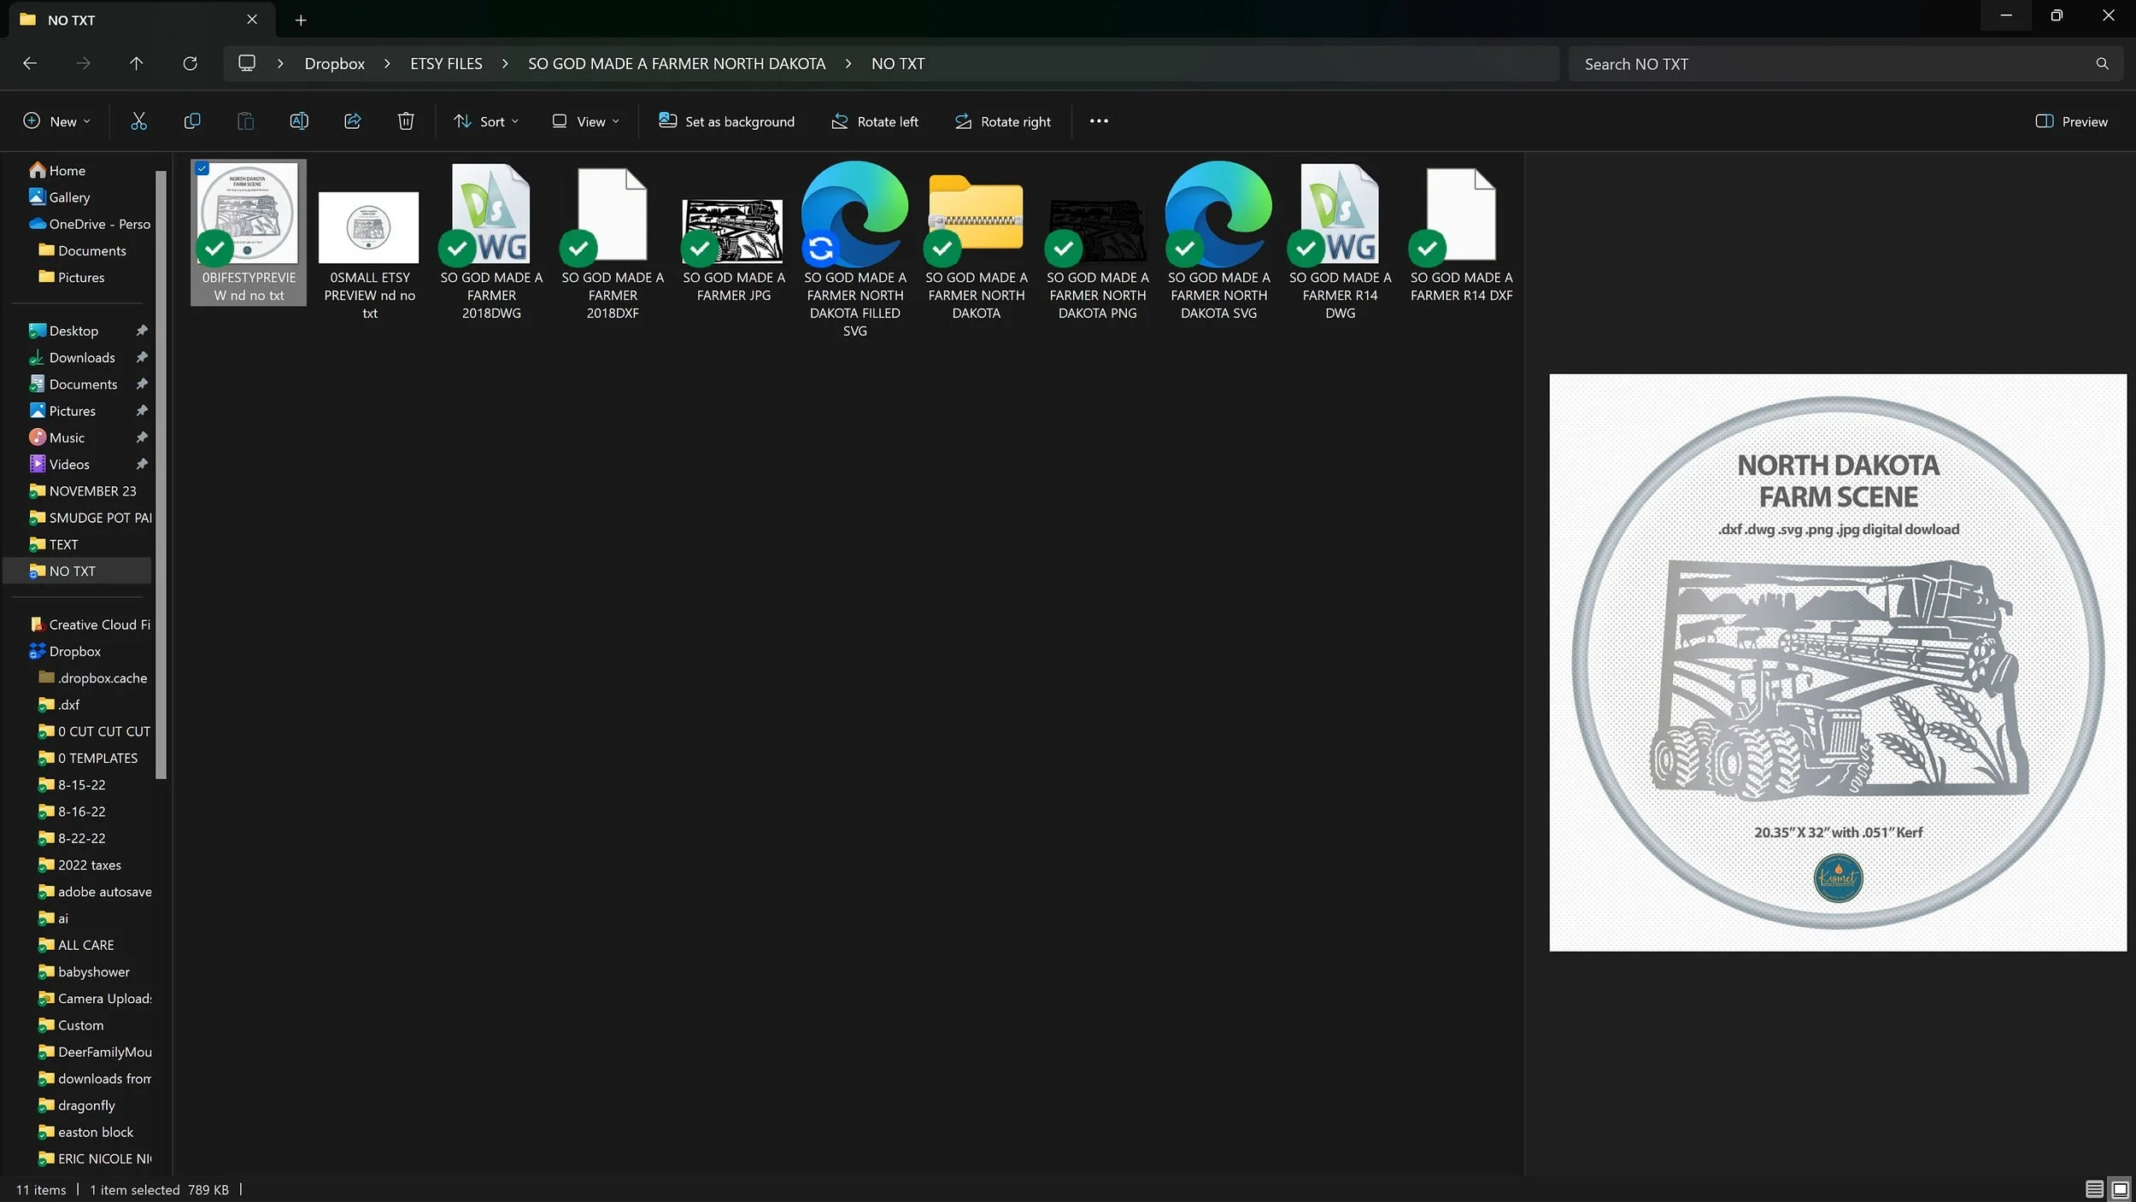Image resolution: width=2136 pixels, height=1202 pixels.
Task: Toggle the Preview pane button
Action: pos(2071,121)
